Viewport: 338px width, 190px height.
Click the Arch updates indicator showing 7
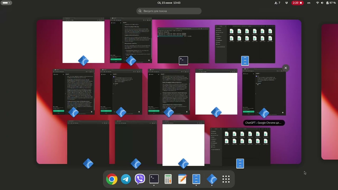[278, 3]
